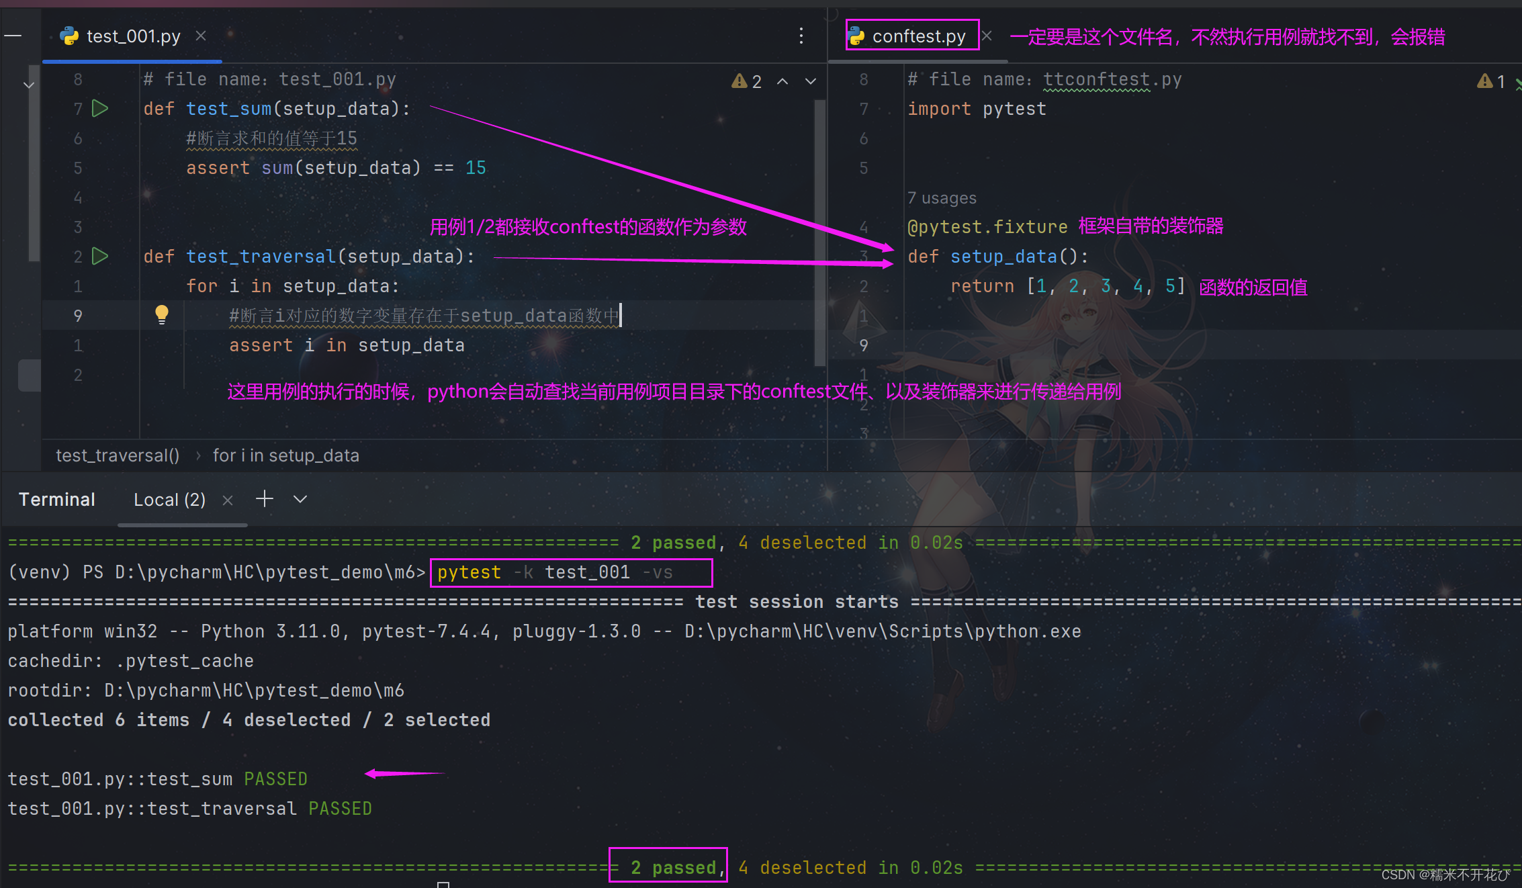This screenshot has width=1522, height=888.
Task: Go to previous highlighted error arrow
Action: coord(782,81)
